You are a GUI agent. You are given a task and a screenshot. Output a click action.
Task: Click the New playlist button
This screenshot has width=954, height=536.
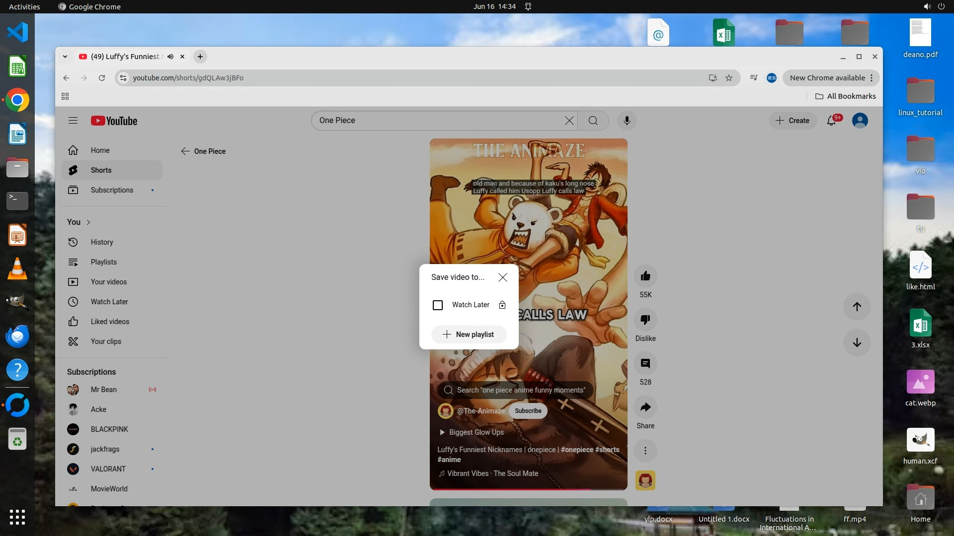tap(469, 335)
